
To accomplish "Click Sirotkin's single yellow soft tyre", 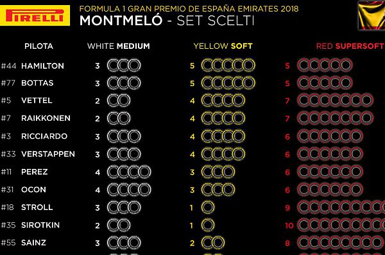I will [208, 225].
